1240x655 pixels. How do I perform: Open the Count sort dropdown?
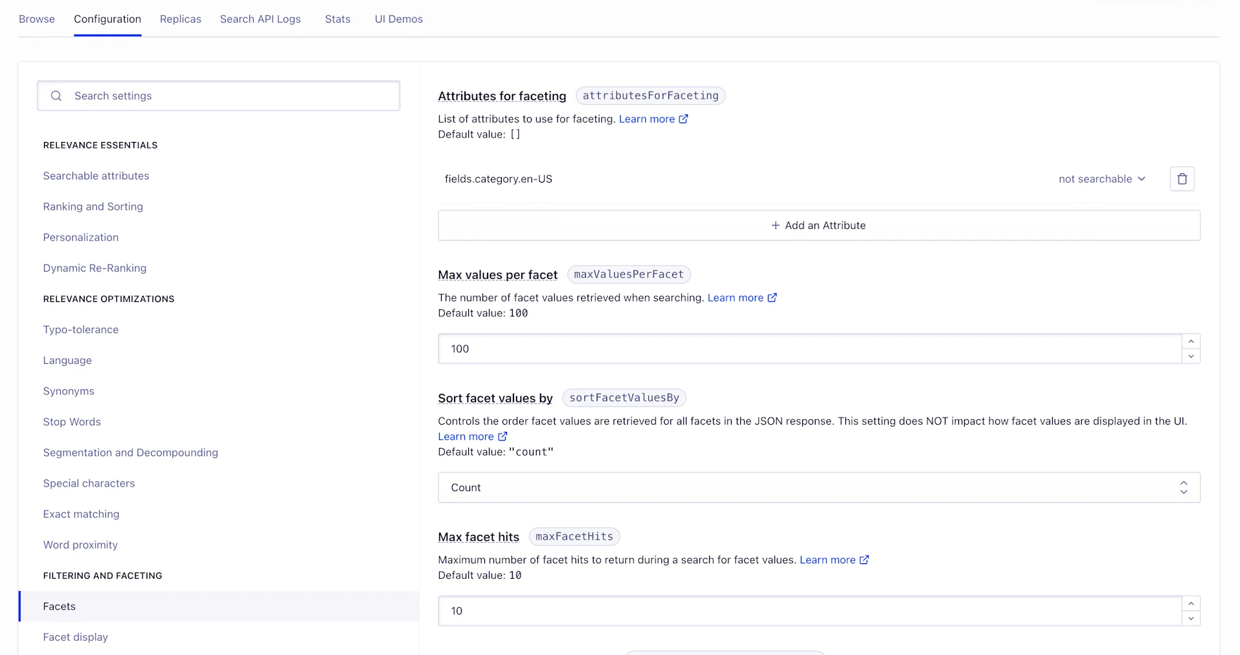819,487
